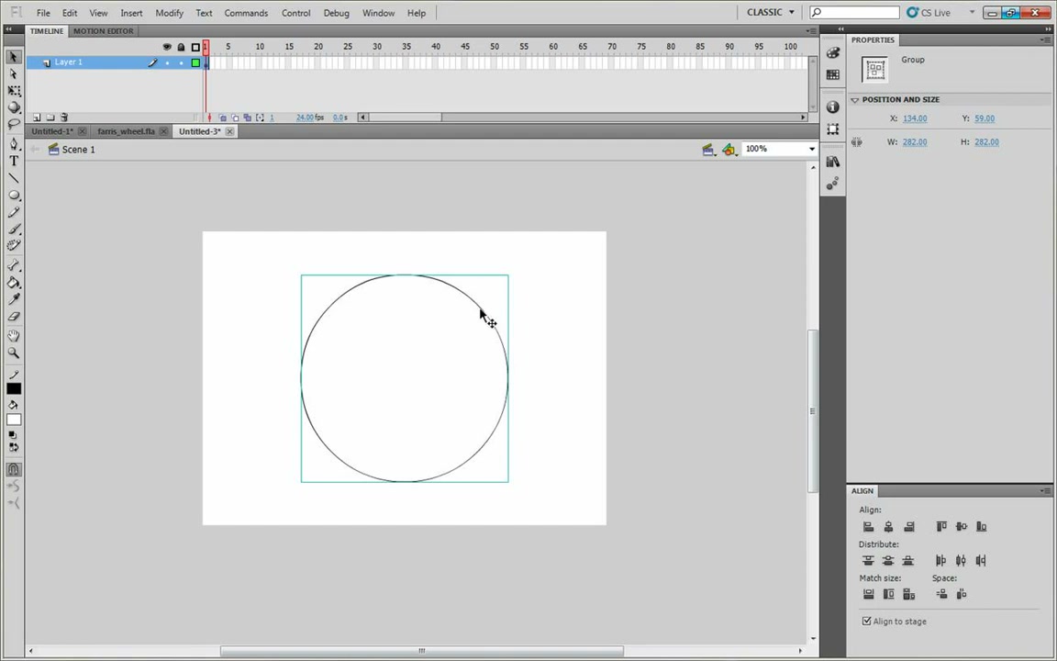Open the Edit Symbols dropdown icon
Viewport: 1057px width, 661px height.
[x=729, y=150]
